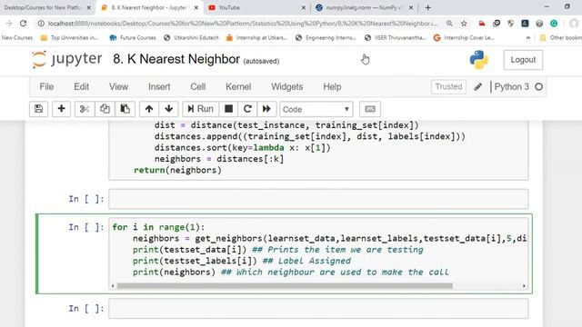Go forward in browser history
This screenshot has height=327, width=582.
point(8,24)
